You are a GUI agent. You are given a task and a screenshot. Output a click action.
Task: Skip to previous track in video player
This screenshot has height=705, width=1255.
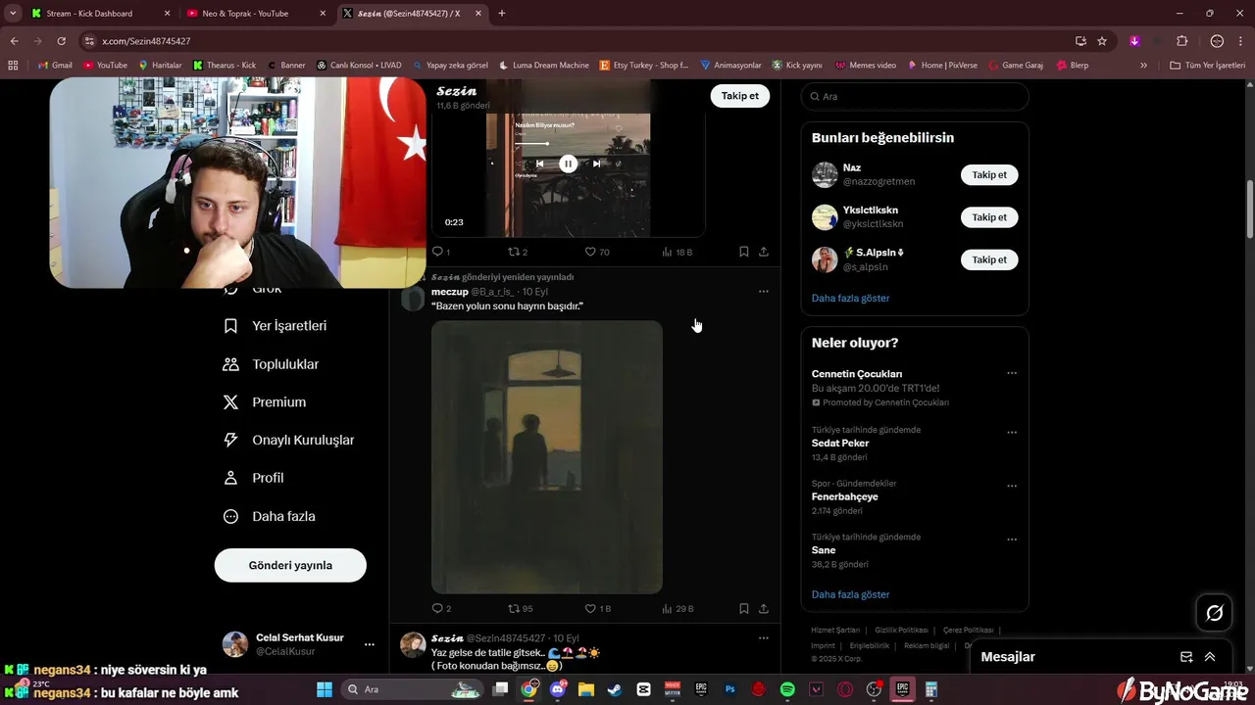[539, 164]
